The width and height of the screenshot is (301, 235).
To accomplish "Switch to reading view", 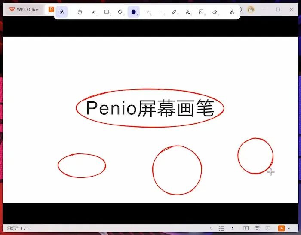I will 268,228.
